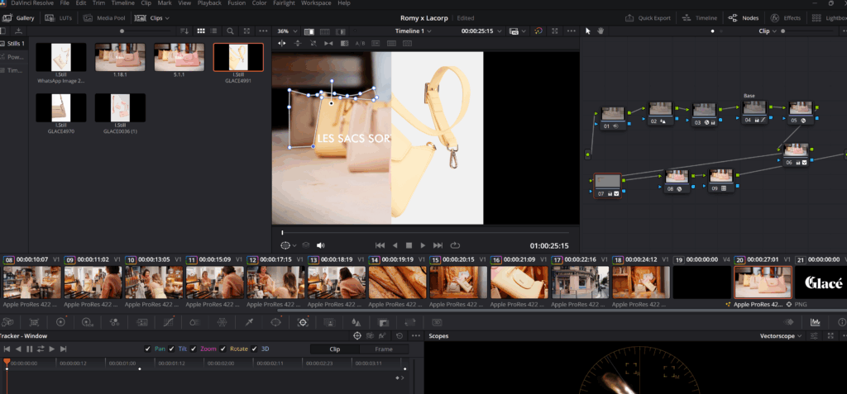Adjust Gallery thumbnail size slider
This screenshot has width=847, height=394.
click(x=122, y=31)
